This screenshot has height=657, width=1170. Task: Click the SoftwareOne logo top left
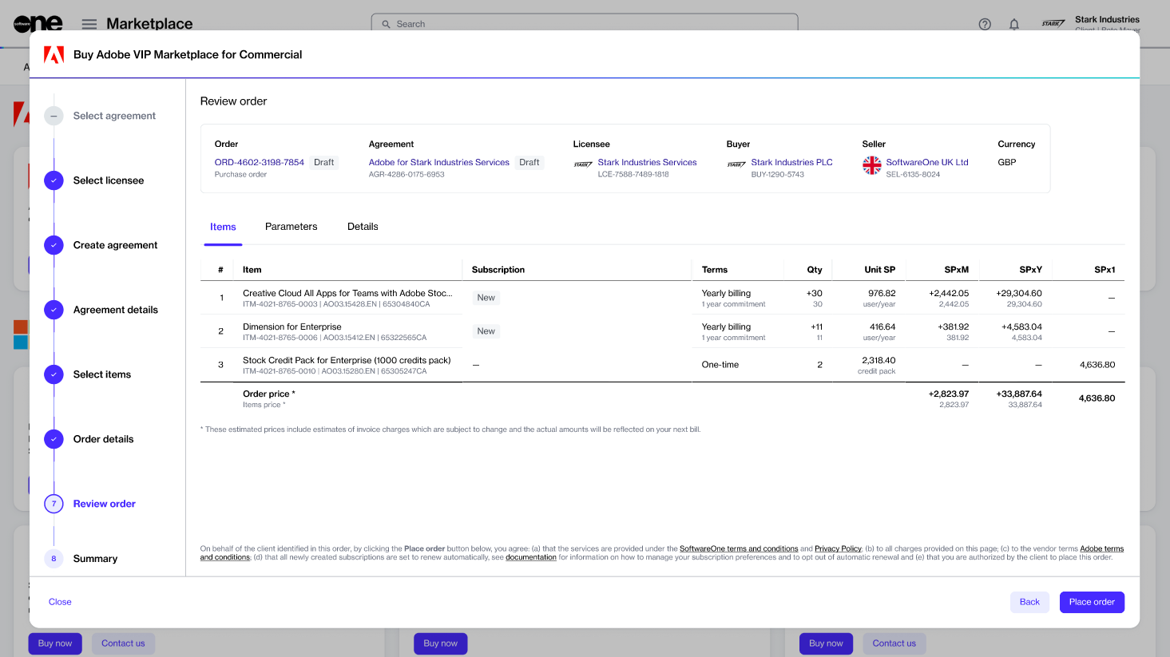pyautogui.click(x=38, y=24)
